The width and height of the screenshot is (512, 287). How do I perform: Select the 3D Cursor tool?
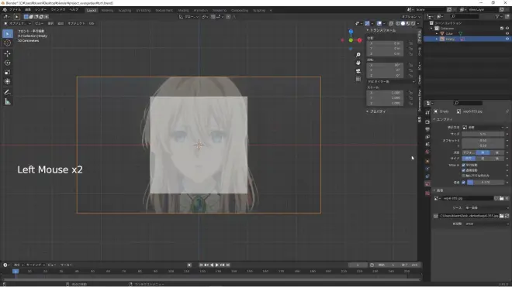8,43
